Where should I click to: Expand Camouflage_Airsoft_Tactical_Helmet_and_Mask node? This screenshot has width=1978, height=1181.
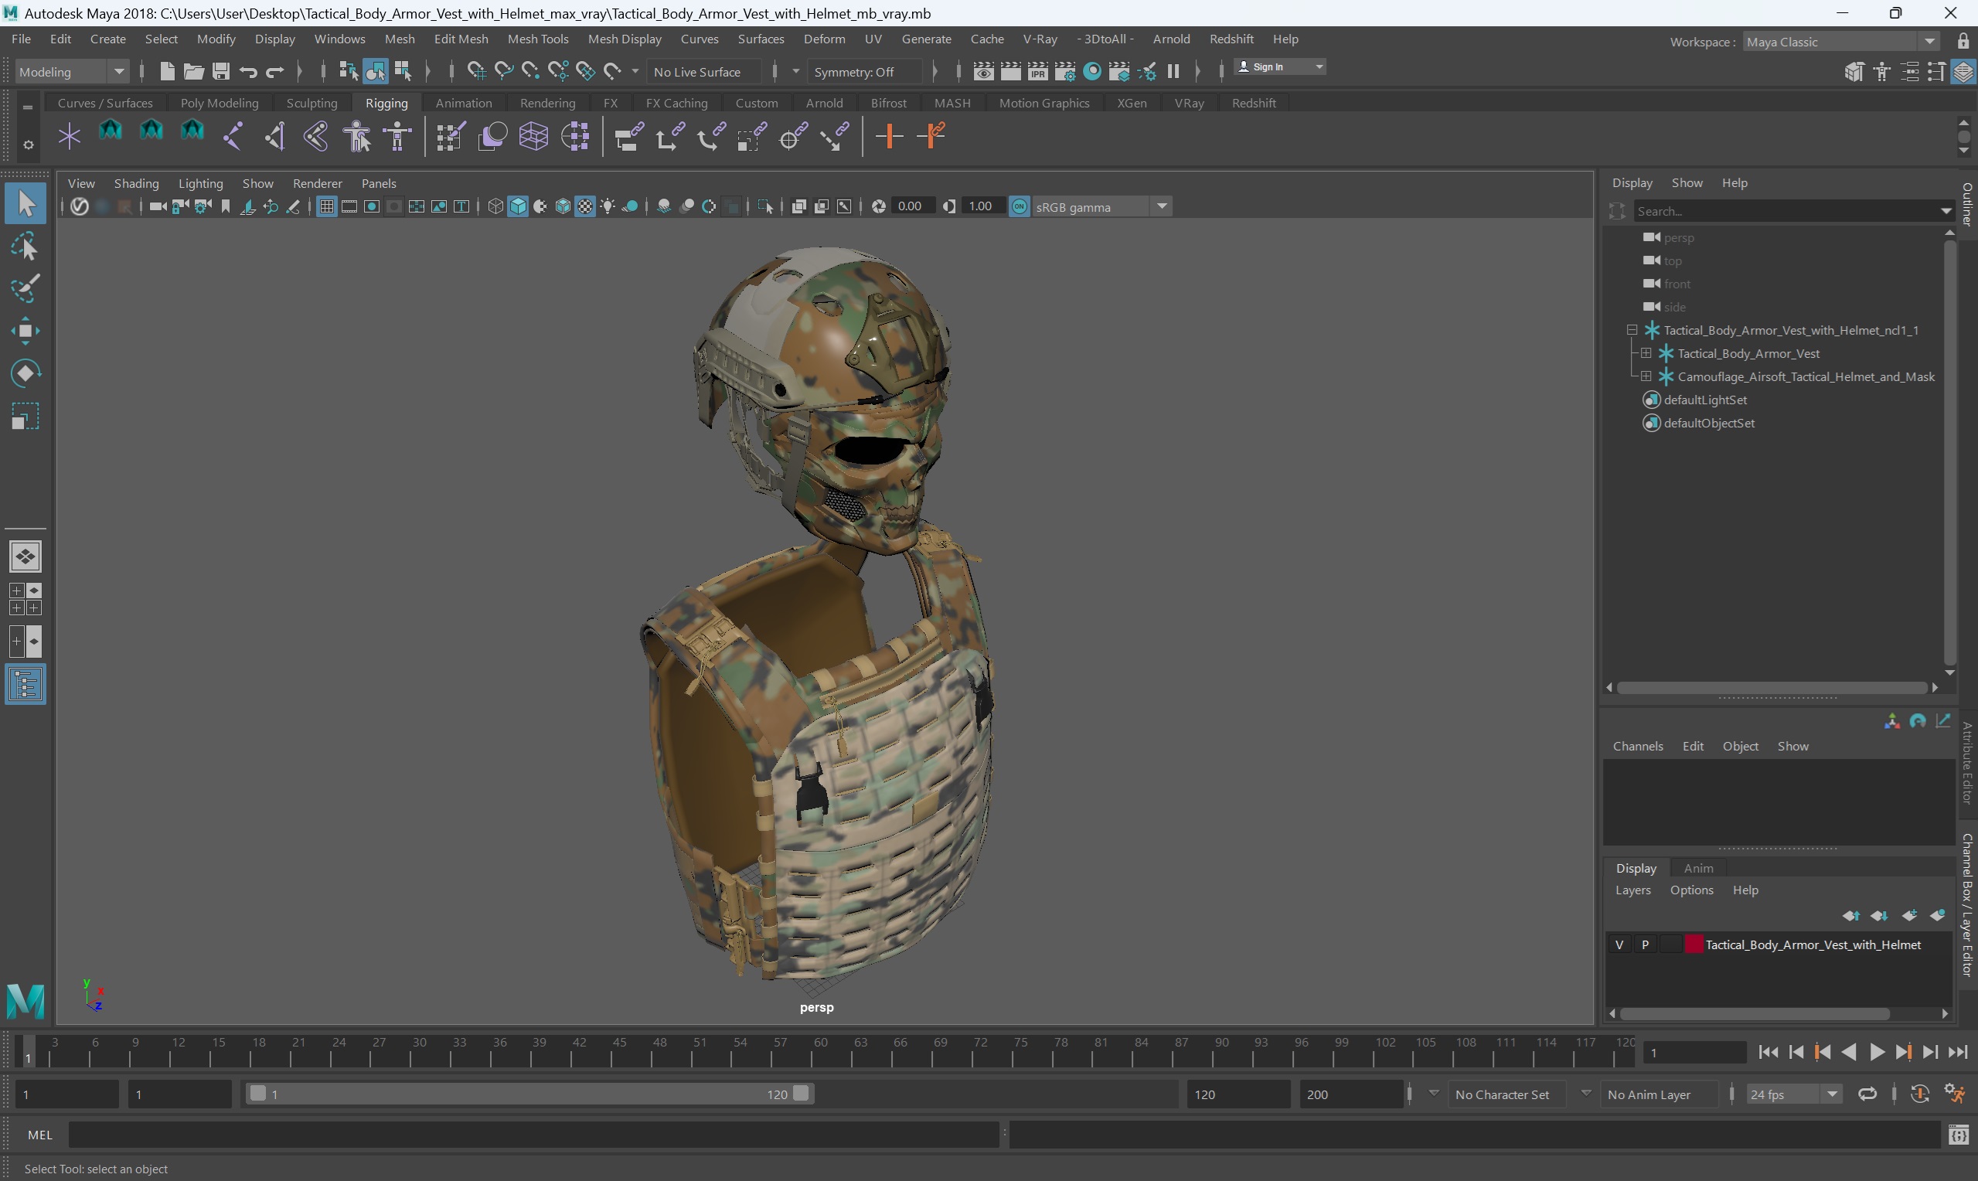[1646, 376]
